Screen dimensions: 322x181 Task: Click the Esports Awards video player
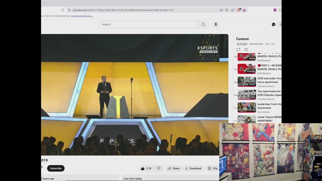coord(135,95)
